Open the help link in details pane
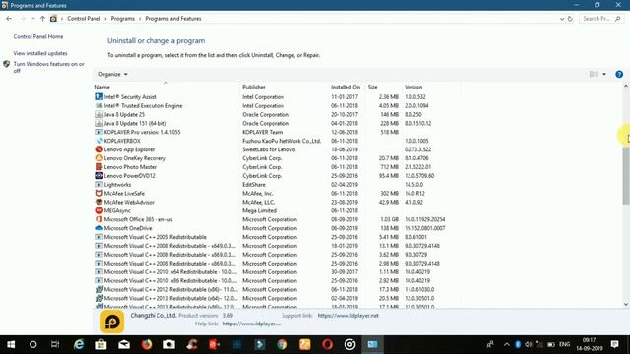Viewport: 630px width, 354px height. click(252, 324)
